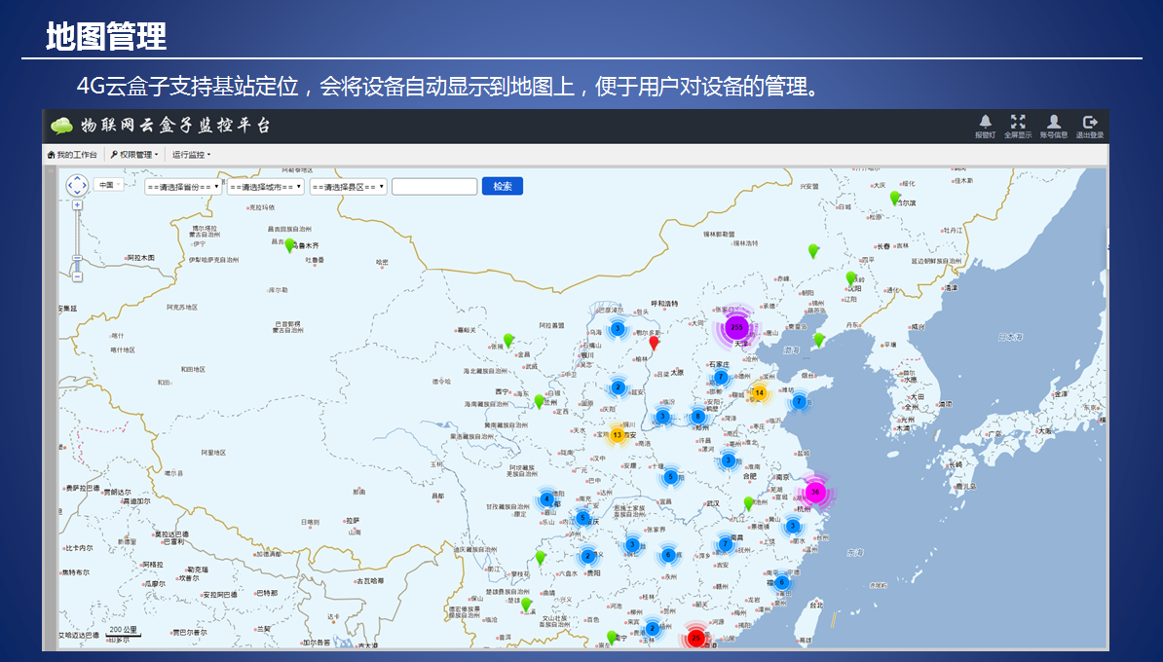The width and height of the screenshot is (1163, 662).
Task: Click the magenta 36 cluster near Shanghai
Action: 815,493
